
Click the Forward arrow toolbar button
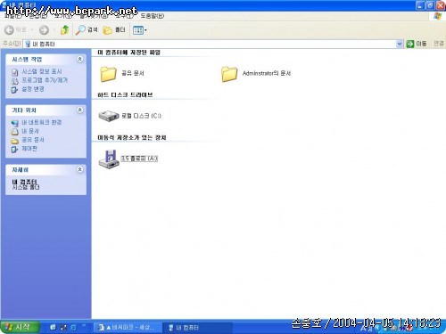44,29
